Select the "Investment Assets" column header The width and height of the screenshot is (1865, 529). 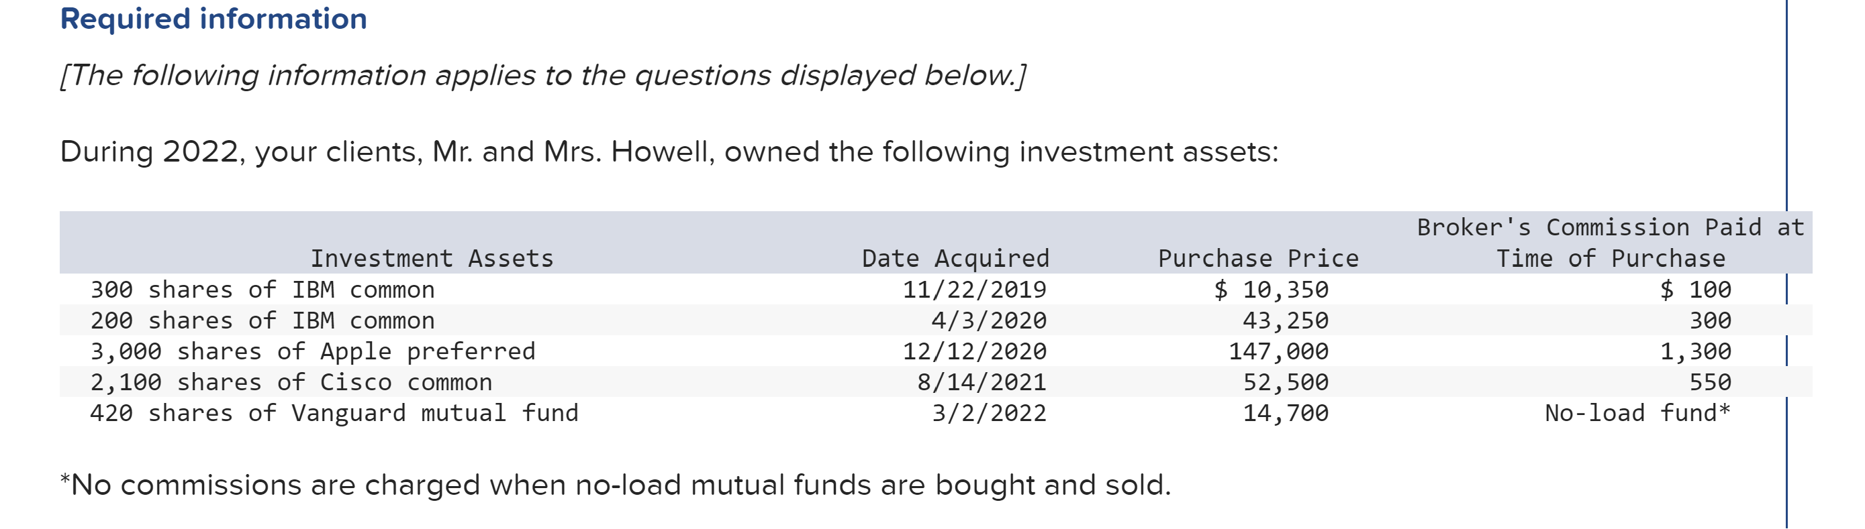click(x=432, y=258)
